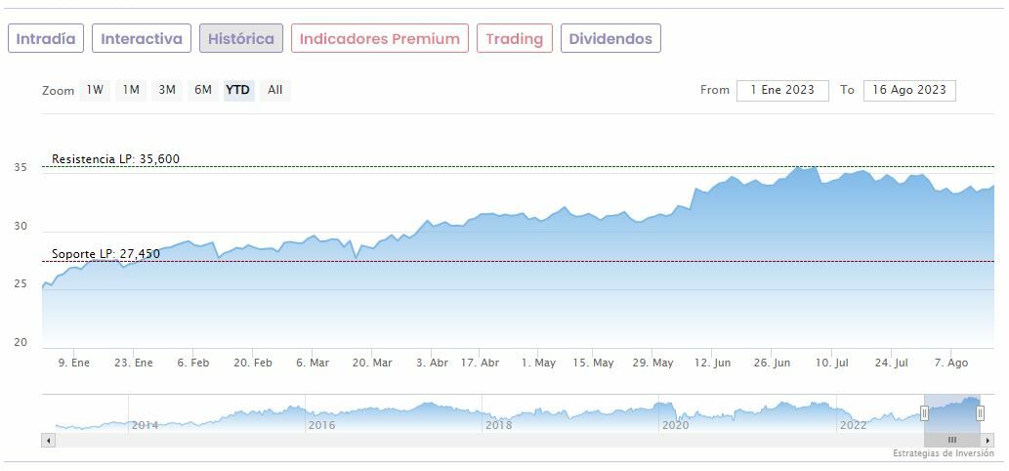Open the Intradía chart tab
1009x471 pixels.
46,39
